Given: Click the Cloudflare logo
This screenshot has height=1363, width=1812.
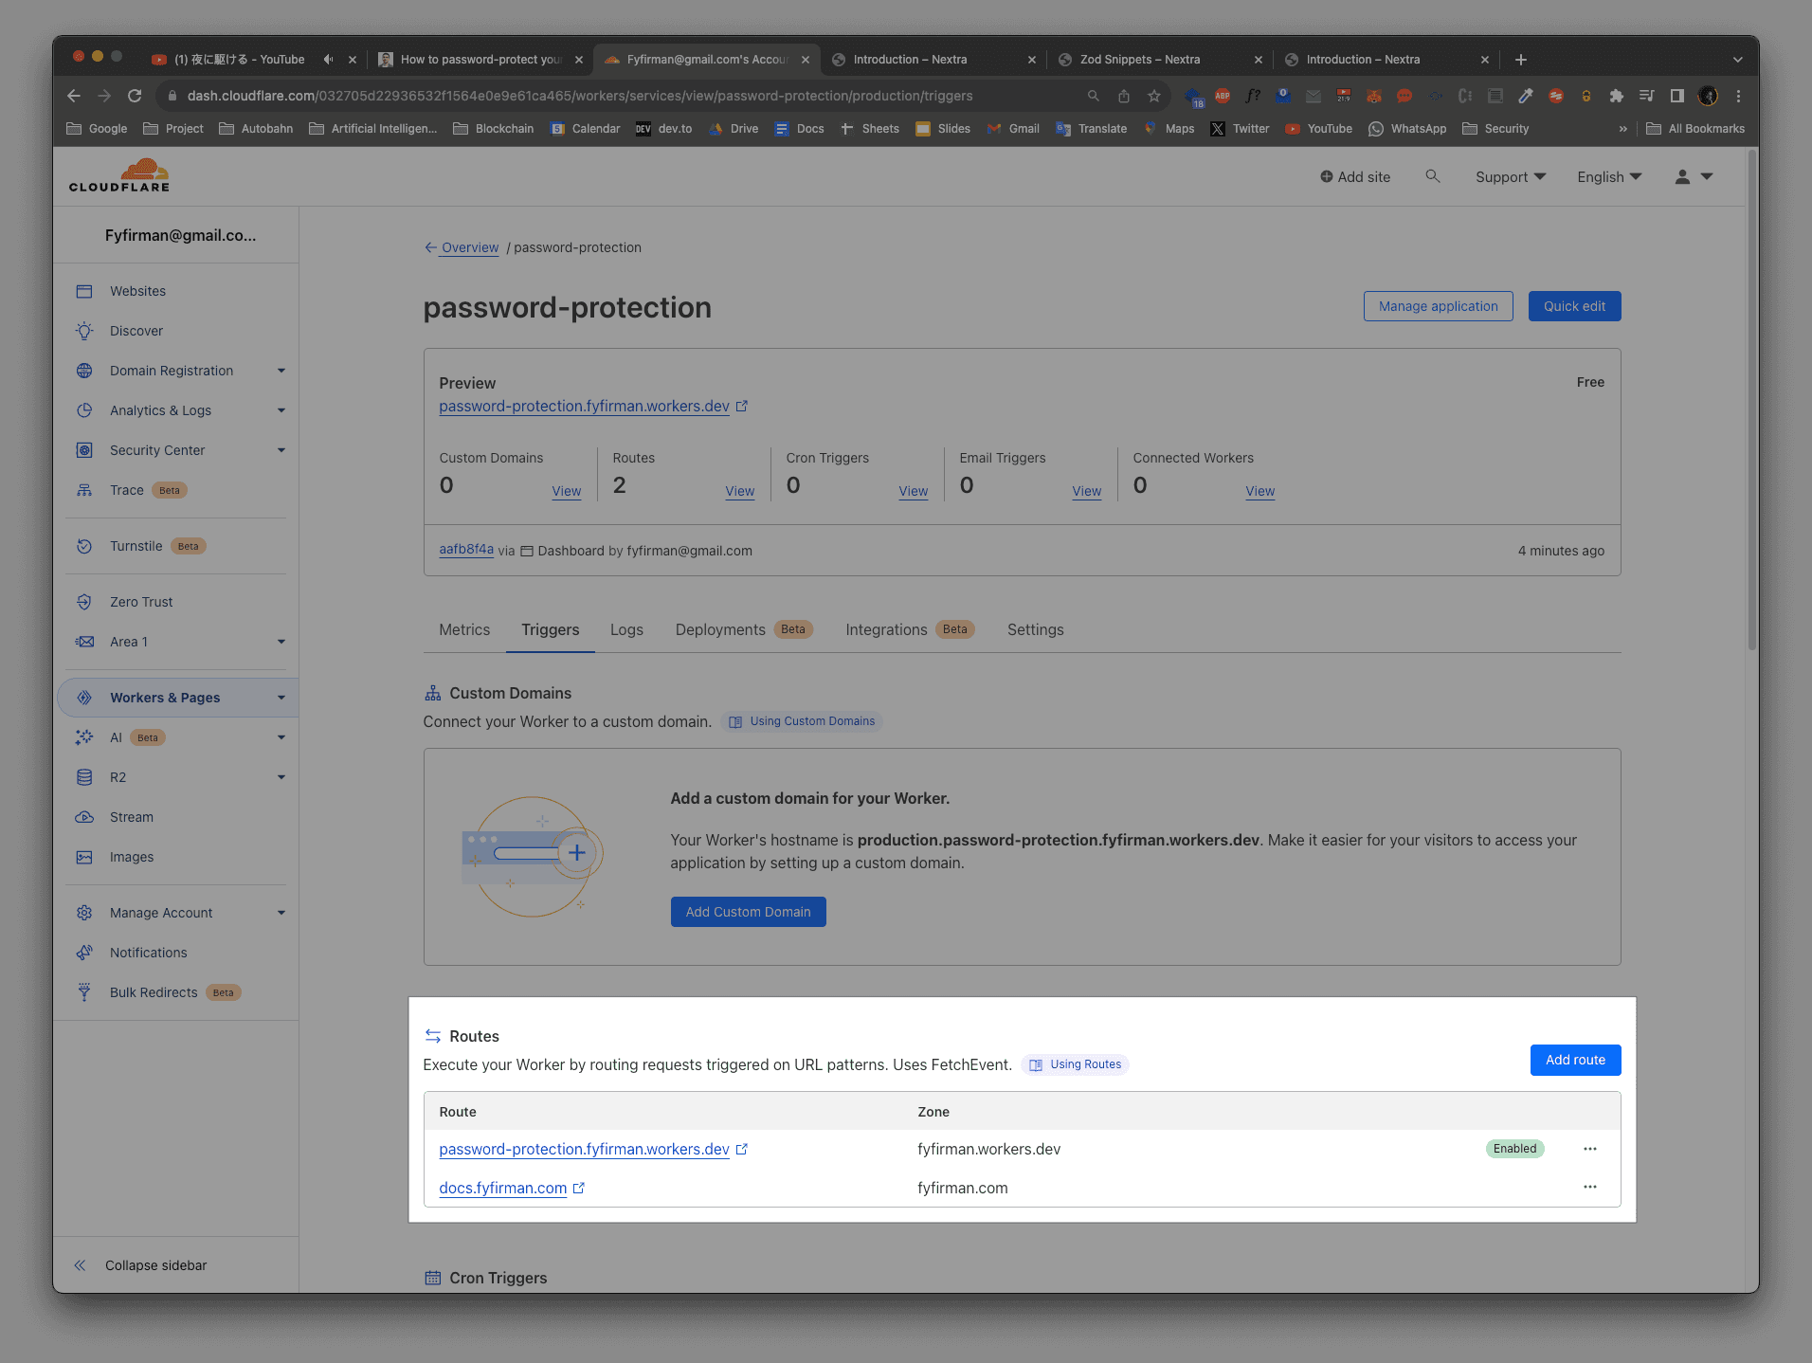Looking at the screenshot, I should 119,176.
